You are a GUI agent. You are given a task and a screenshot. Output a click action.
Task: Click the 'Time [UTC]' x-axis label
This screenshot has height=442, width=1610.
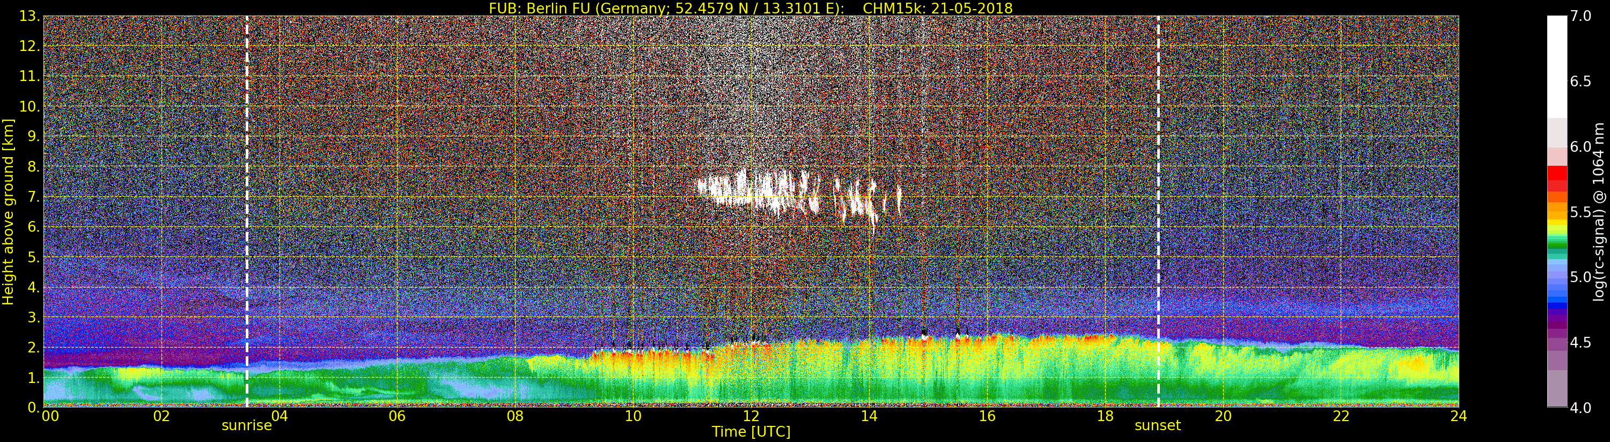click(751, 431)
